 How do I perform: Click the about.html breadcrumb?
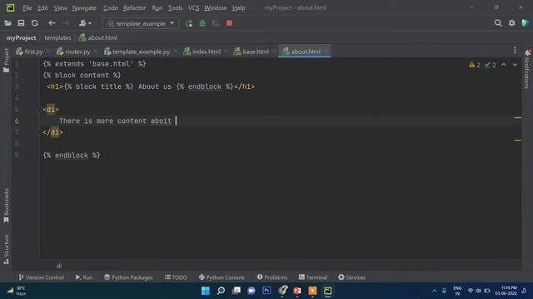click(98, 37)
